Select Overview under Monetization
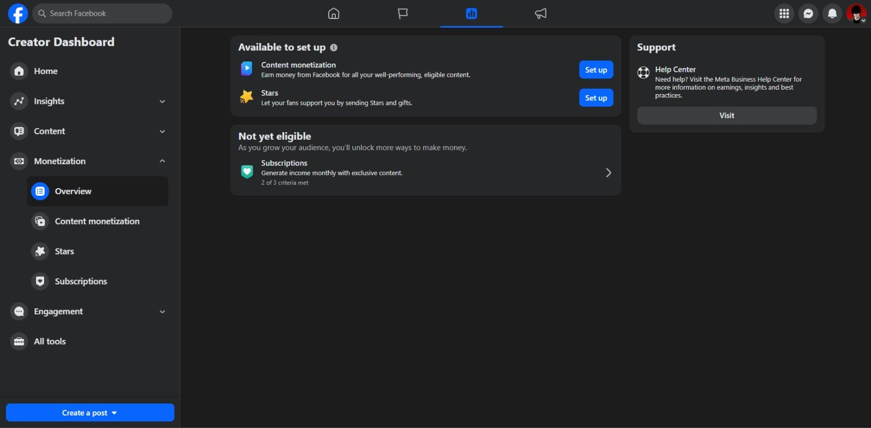The width and height of the screenshot is (871, 428). (97, 191)
